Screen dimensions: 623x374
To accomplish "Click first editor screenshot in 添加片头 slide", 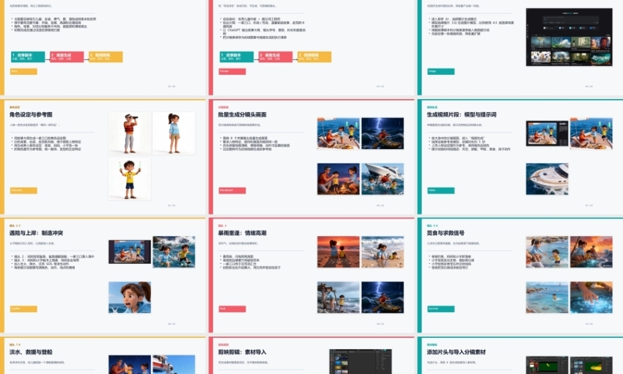I will pos(547,365).
